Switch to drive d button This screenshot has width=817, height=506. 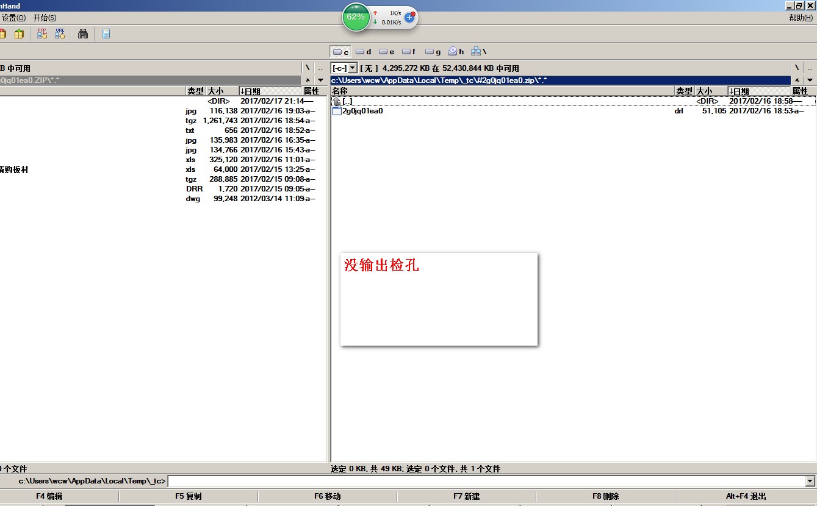(x=364, y=52)
